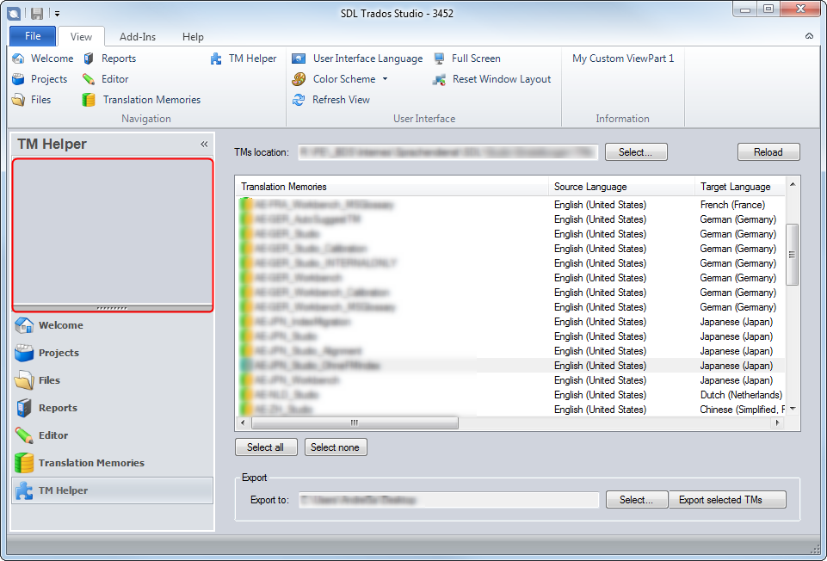Open the Color Scheme icon
The width and height of the screenshot is (827, 561).
299,79
